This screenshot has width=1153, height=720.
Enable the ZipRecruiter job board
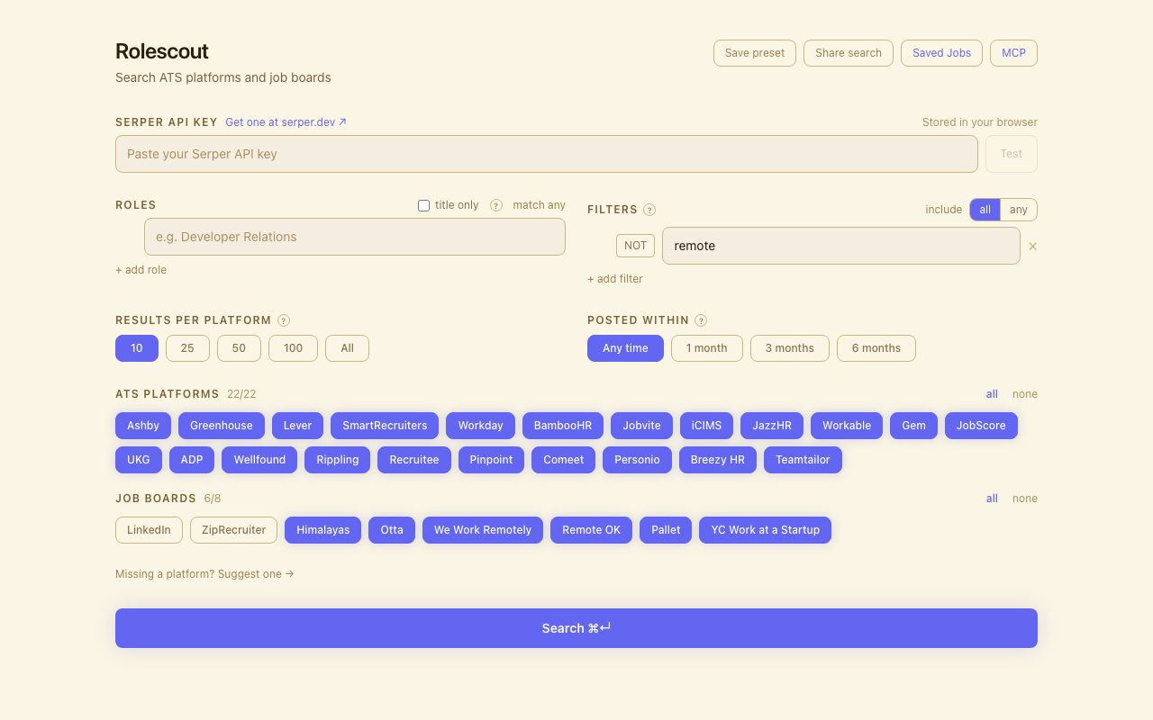[233, 530]
